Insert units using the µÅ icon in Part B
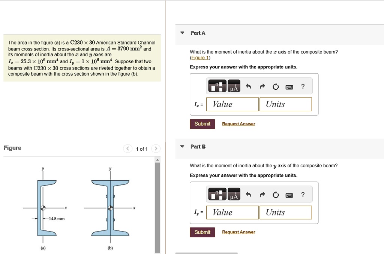 234,194
